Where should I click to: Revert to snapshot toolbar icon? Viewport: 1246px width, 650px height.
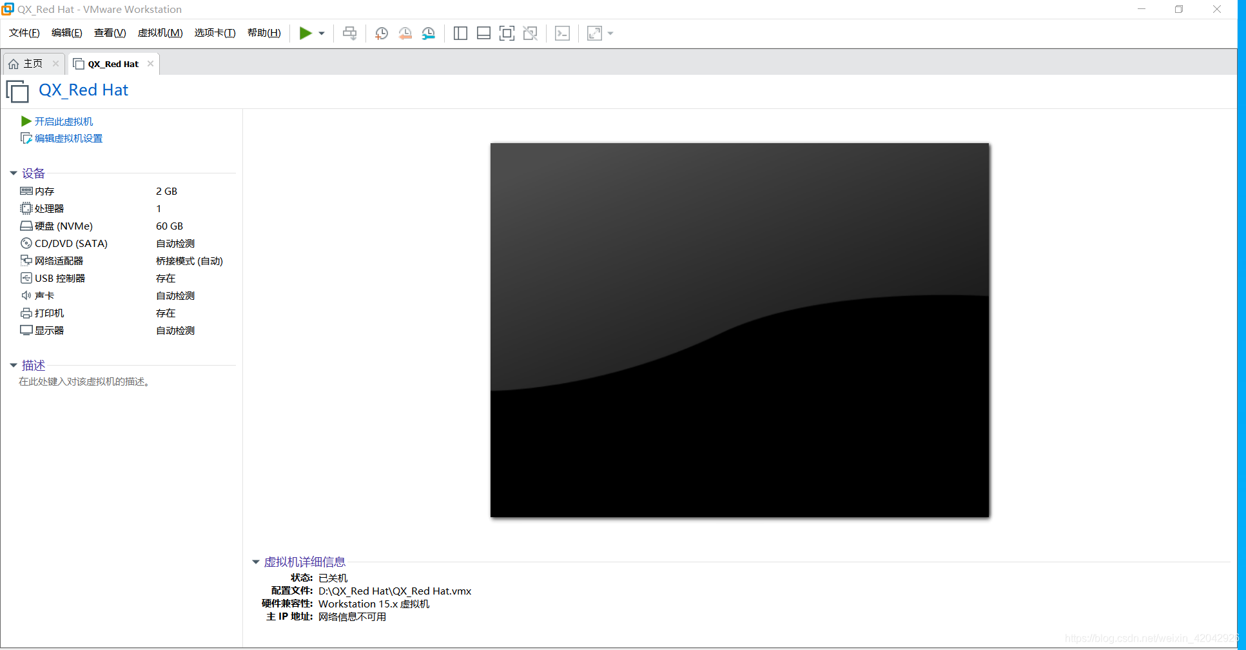(x=405, y=34)
